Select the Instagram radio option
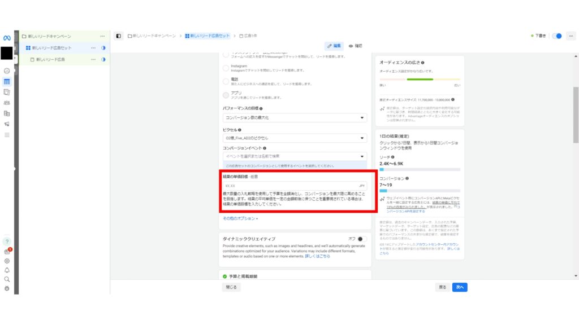This screenshot has height=325, width=579. 224,67
